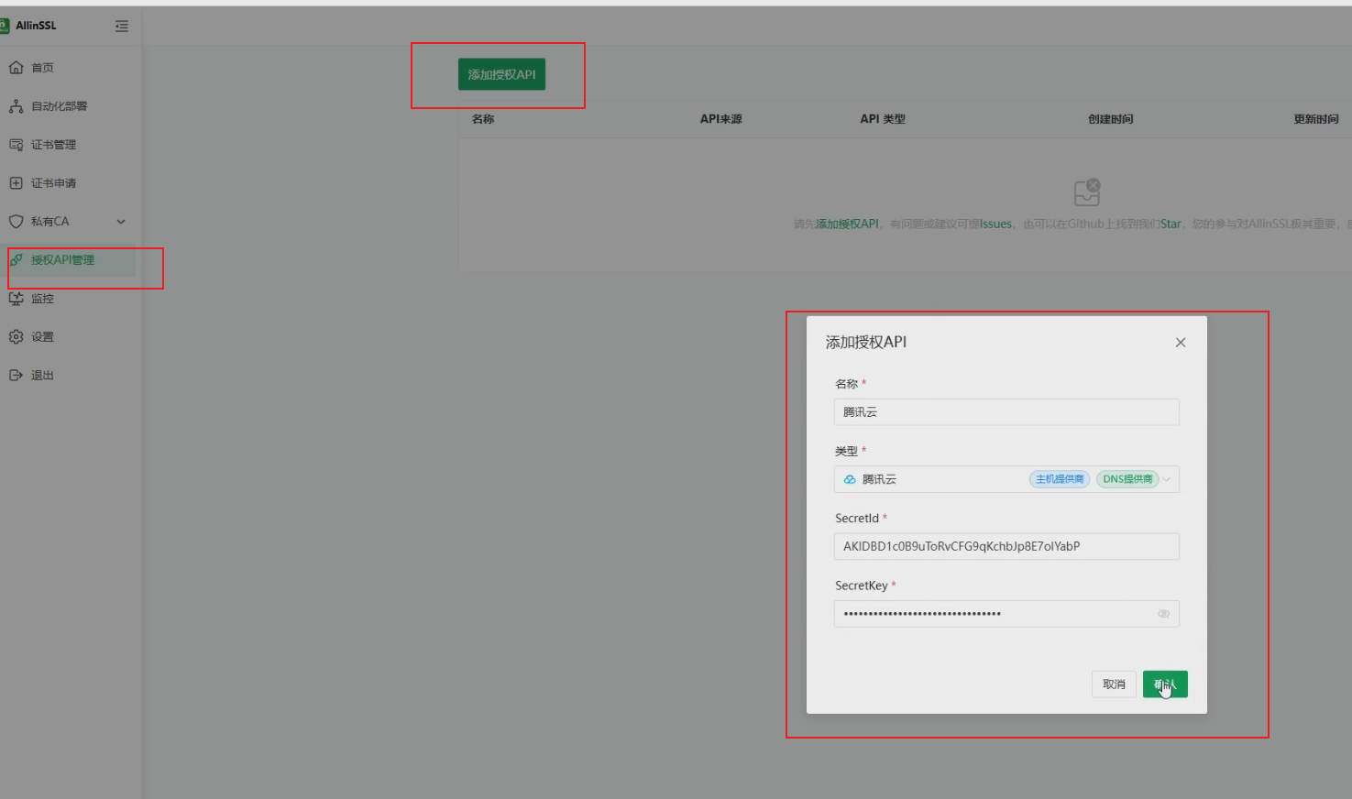Click the 名称 input field containing 腾讯云
This screenshot has width=1352, height=799.
coord(1006,412)
